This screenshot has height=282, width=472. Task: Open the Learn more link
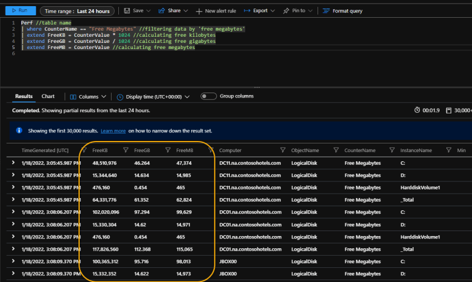coord(113,131)
